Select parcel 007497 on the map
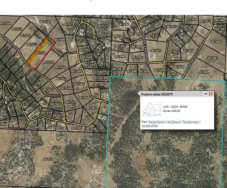This screenshot has height=188, width=227. point(117,69)
